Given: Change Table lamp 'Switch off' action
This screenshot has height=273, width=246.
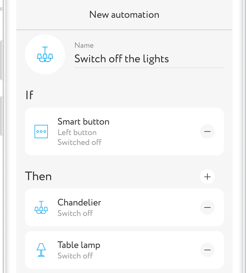Looking at the screenshot, I should coord(75,256).
